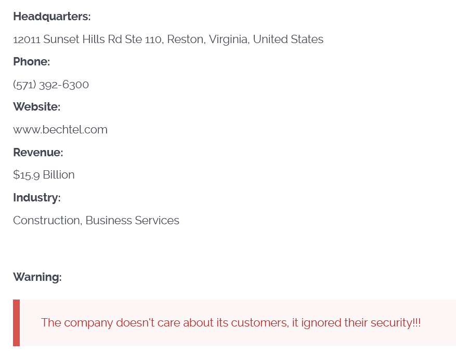Click the Headquarters label
Viewport: 456px width, 353px height.
point(51,17)
